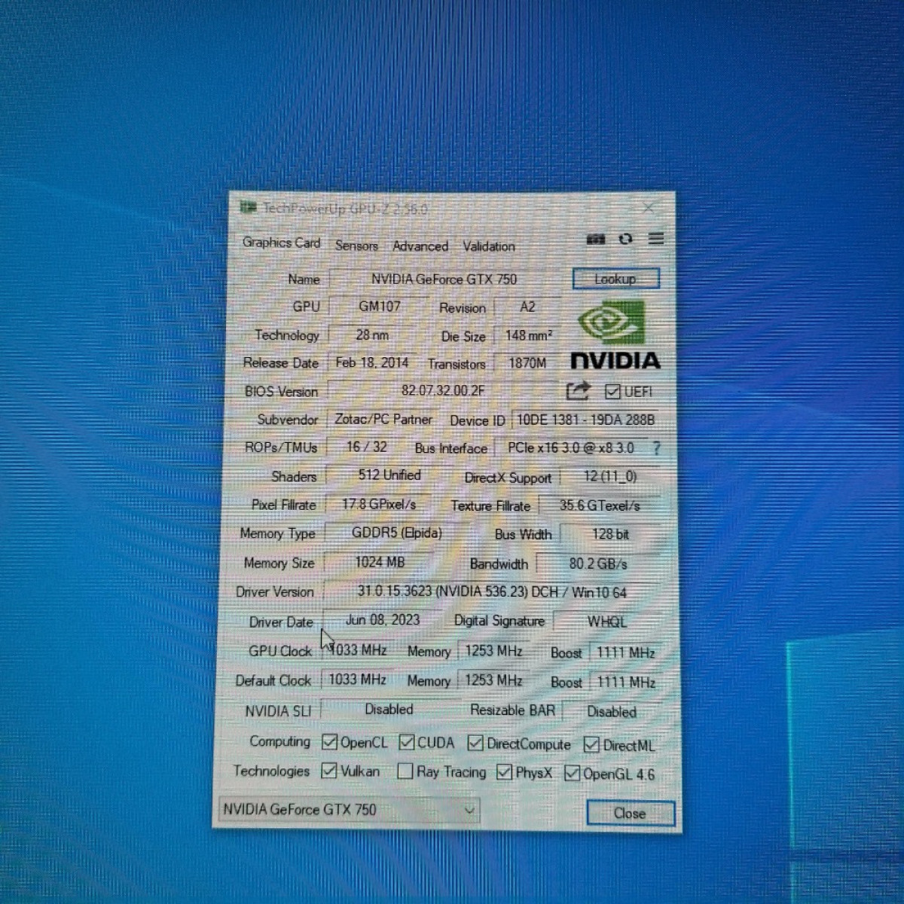Toggle the PhysX checkbox
Viewport: 904px width, 904px height.
tap(504, 772)
